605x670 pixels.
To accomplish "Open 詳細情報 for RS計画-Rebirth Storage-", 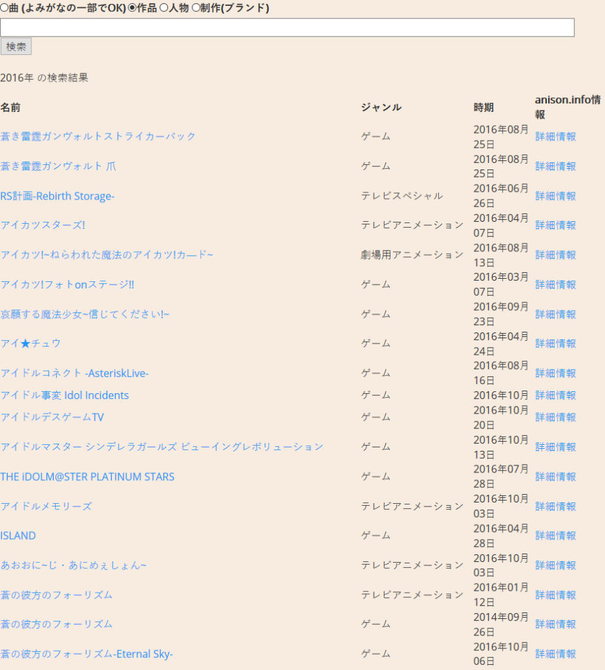I will 555,196.
